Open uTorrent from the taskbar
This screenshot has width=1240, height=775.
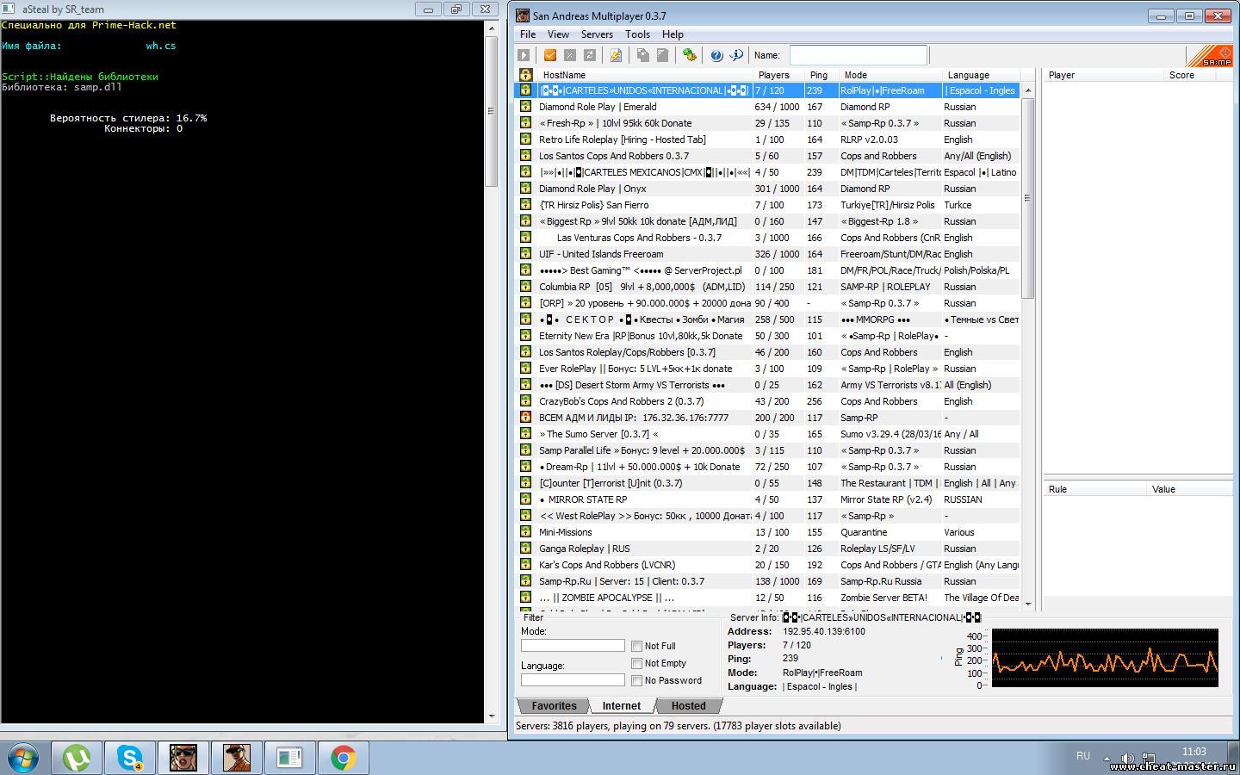[77, 758]
